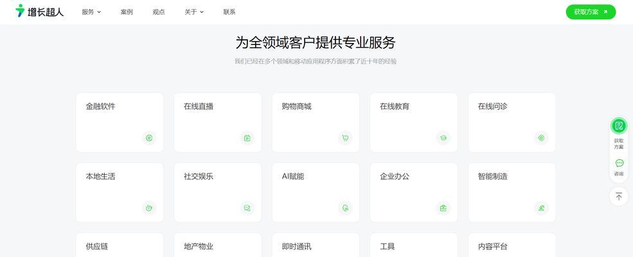Click the 在线教育 graduation cap icon
The width and height of the screenshot is (633, 257).
443,138
